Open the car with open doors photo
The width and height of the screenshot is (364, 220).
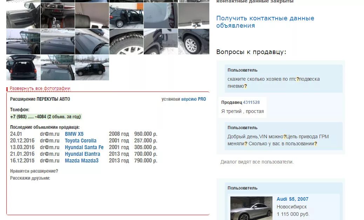tap(126, 15)
